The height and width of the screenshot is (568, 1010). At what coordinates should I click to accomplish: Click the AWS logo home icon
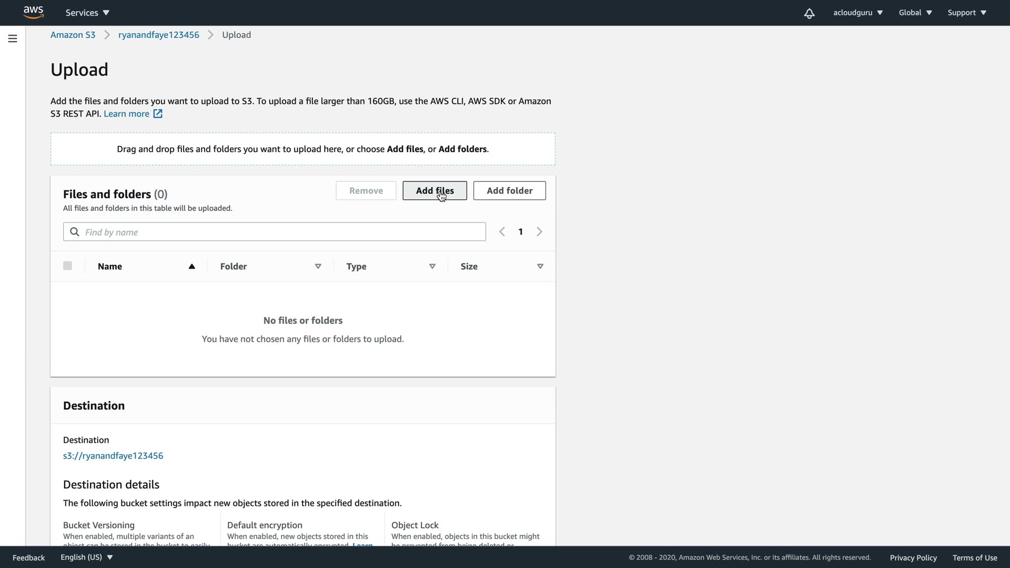pyautogui.click(x=33, y=12)
